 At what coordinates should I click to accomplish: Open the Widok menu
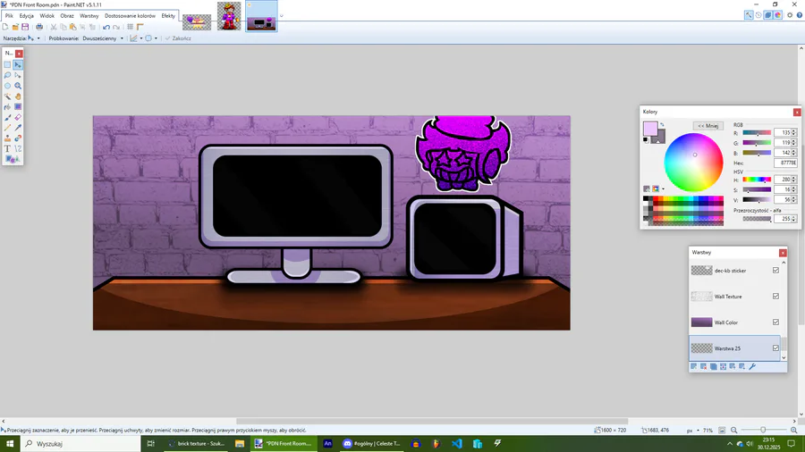coord(47,16)
